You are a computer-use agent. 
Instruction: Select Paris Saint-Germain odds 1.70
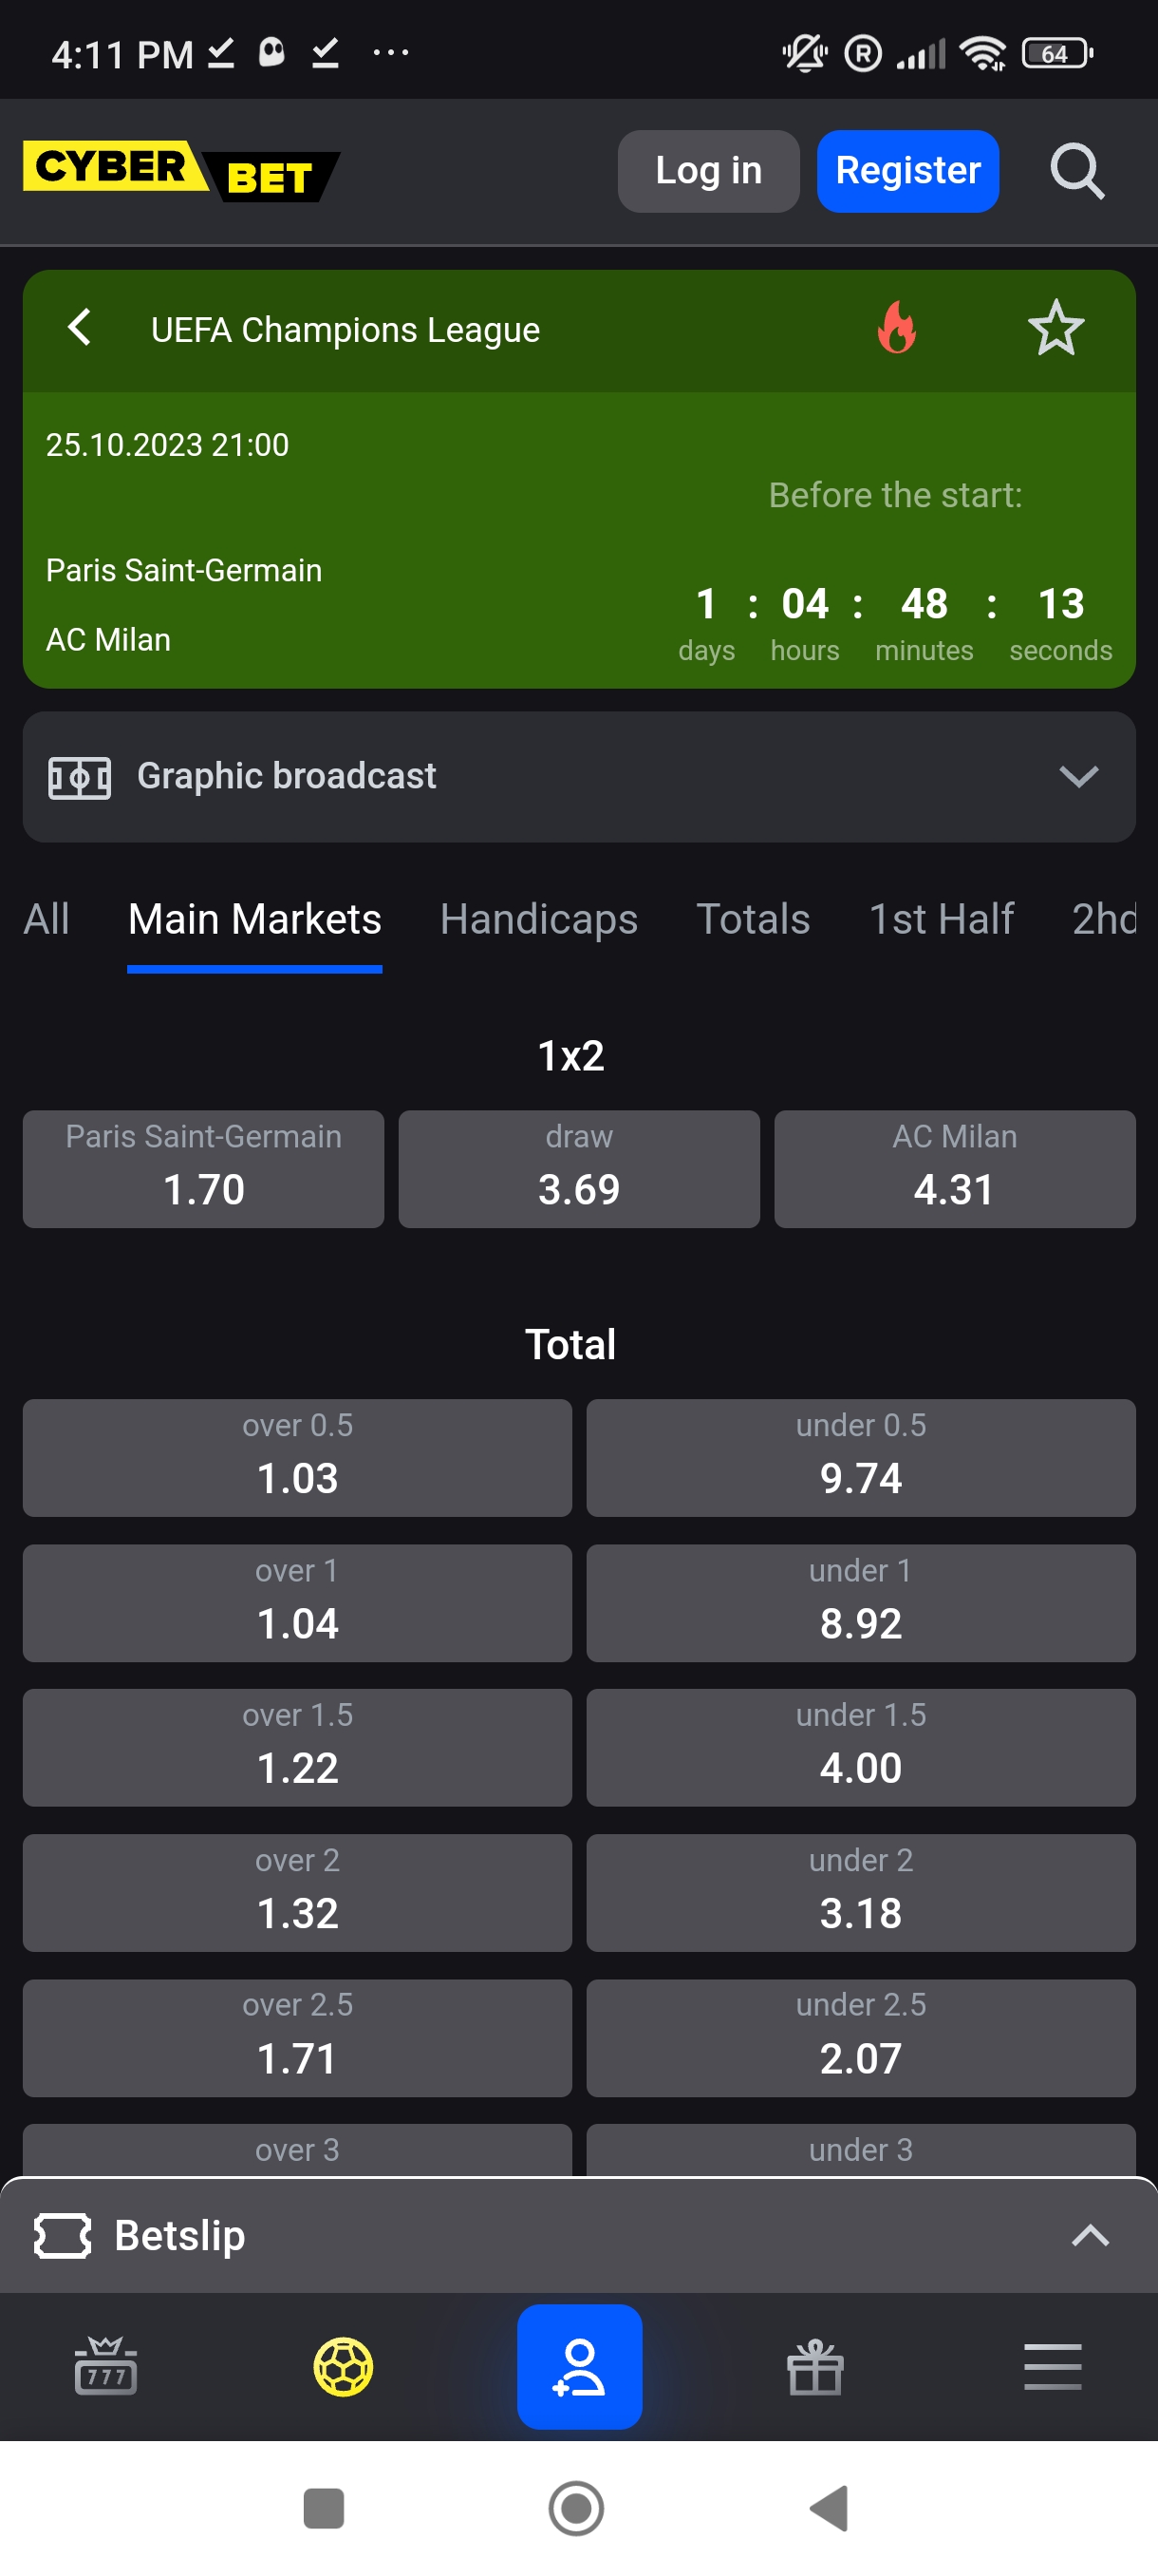point(204,1168)
